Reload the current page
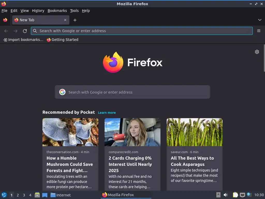 [25, 31]
